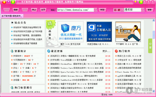Click the purple flower icon at top-right
This screenshot has width=156, height=97.
tap(135, 1)
